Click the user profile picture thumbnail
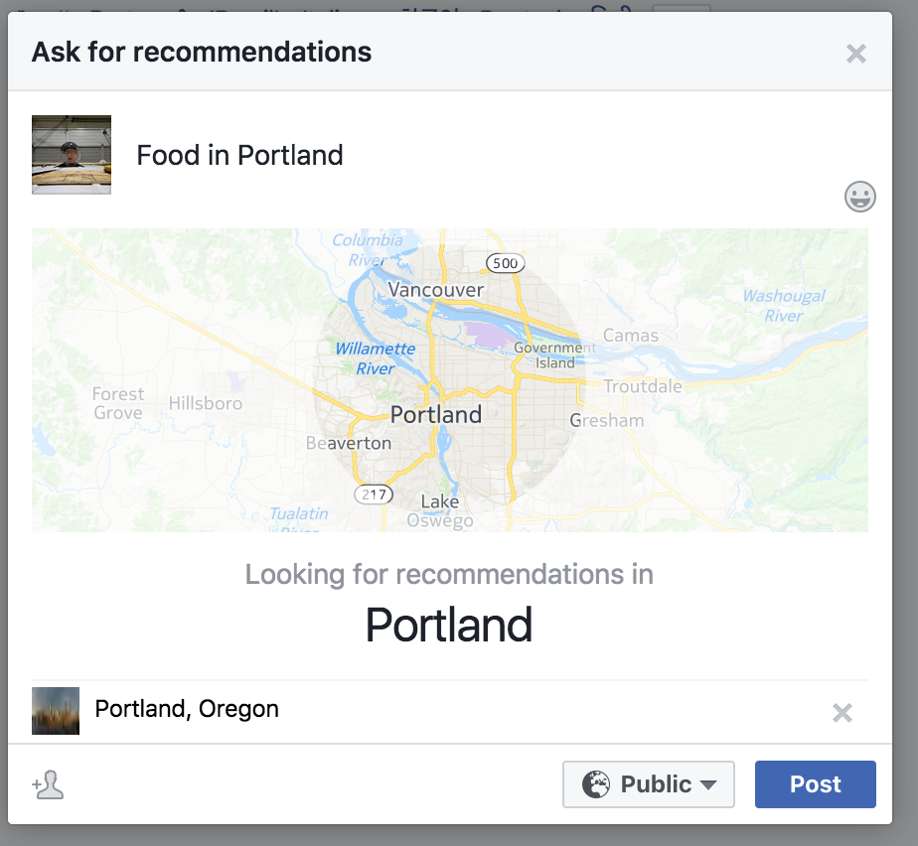The width and height of the screenshot is (918, 846). click(x=72, y=155)
